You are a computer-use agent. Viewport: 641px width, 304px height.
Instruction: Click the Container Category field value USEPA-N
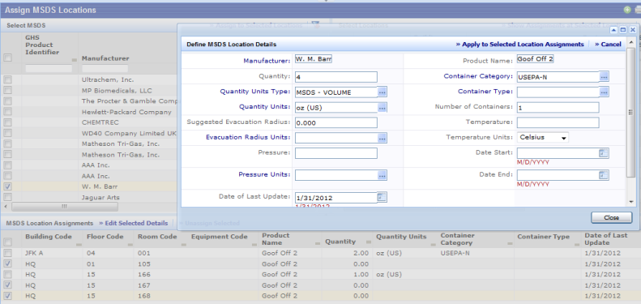[x=558, y=77]
